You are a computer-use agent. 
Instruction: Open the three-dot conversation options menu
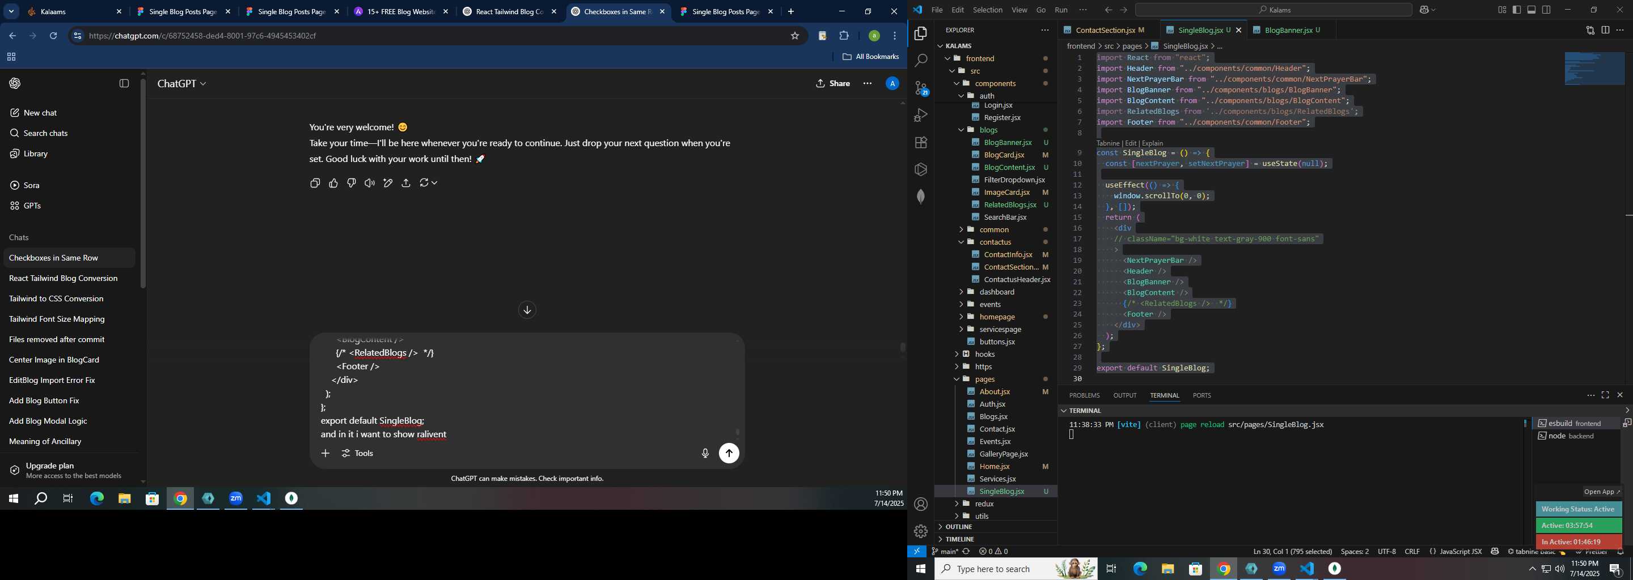[867, 84]
